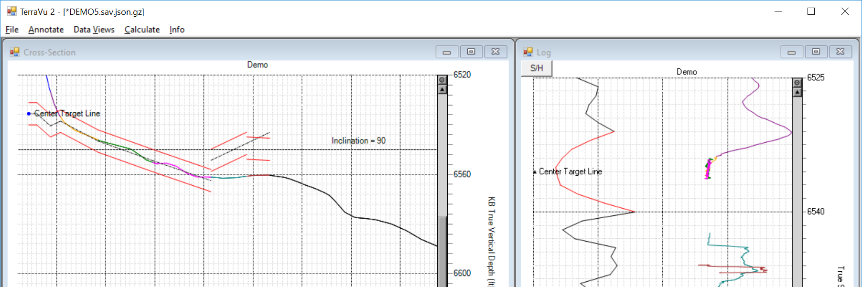Open the Annotate menu
The height and width of the screenshot is (287, 862).
click(x=46, y=30)
